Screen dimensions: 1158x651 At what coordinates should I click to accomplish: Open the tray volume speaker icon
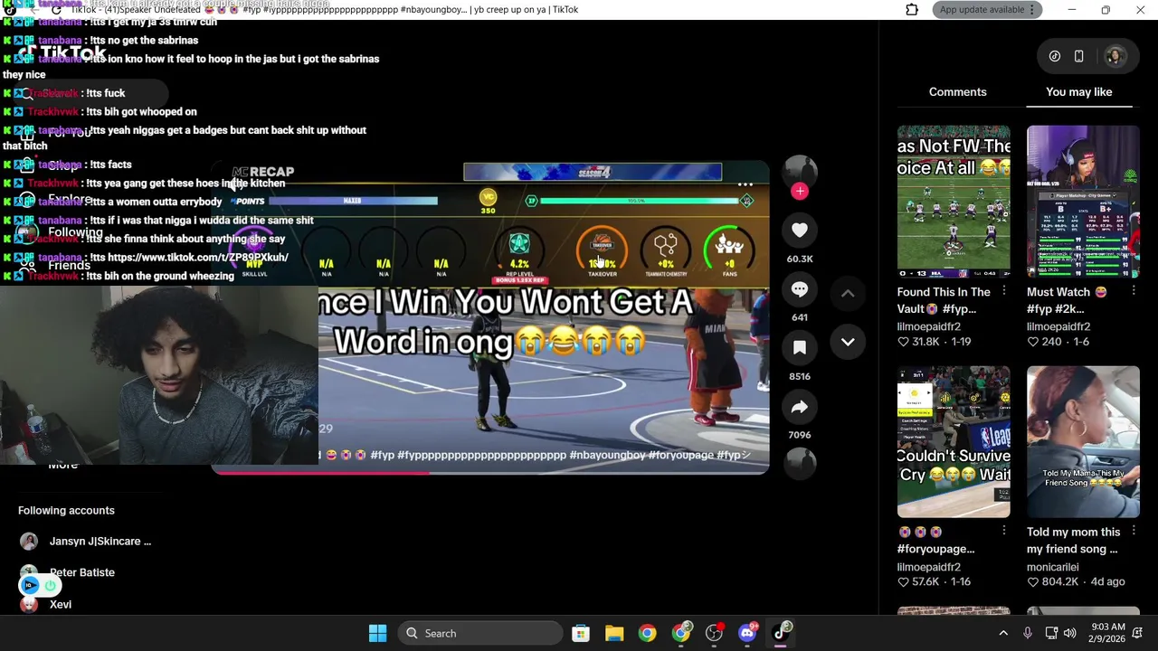pos(1070,633)
